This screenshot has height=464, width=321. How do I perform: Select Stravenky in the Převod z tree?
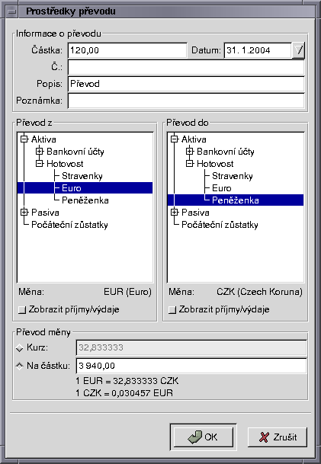(x=82, y=176)
